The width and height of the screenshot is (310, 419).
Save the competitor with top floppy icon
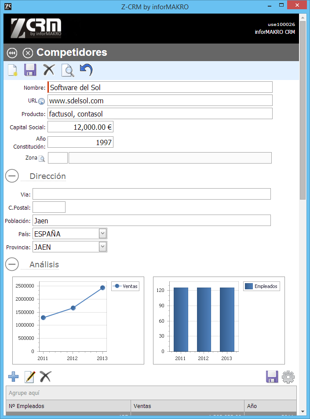tap(30, 70)
